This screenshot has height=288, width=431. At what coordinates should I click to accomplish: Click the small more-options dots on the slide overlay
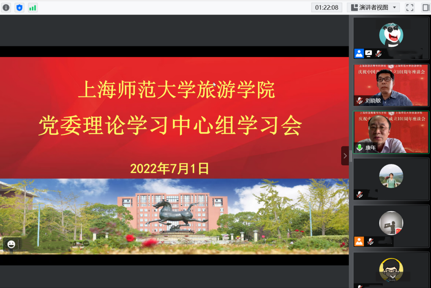pos(86,243)
